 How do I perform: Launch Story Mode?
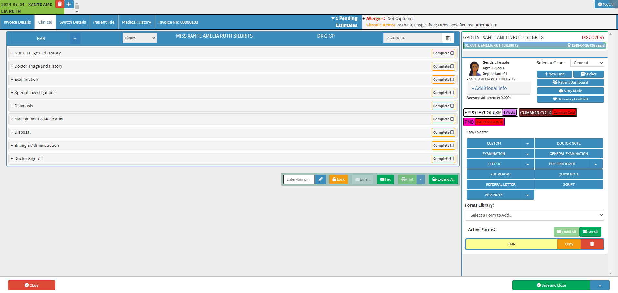tap(570, 91)
